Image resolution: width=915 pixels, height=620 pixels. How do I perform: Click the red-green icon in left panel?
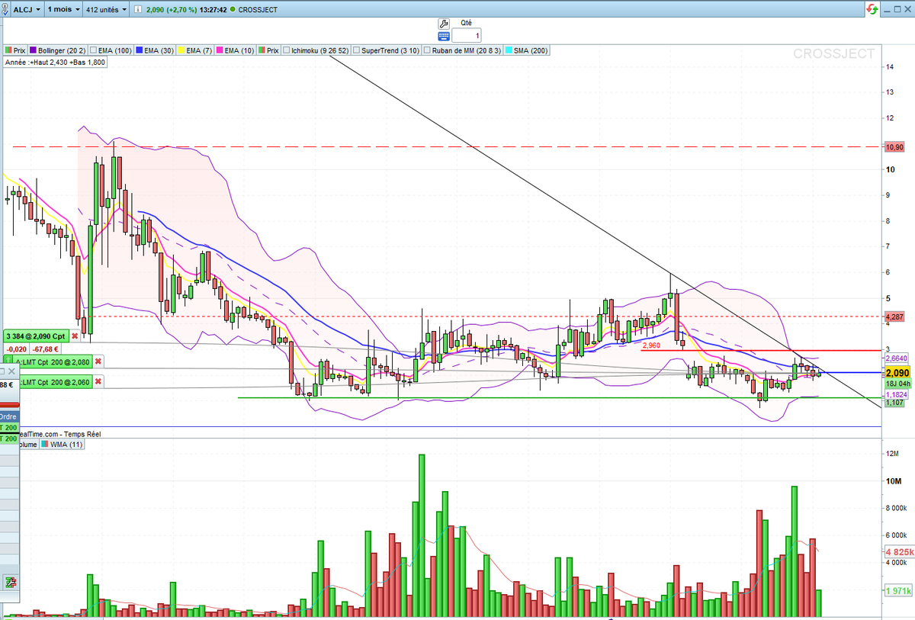point(10,582)
